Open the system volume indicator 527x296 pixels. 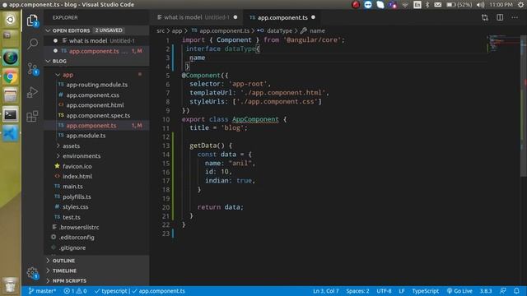pos(481,5)
